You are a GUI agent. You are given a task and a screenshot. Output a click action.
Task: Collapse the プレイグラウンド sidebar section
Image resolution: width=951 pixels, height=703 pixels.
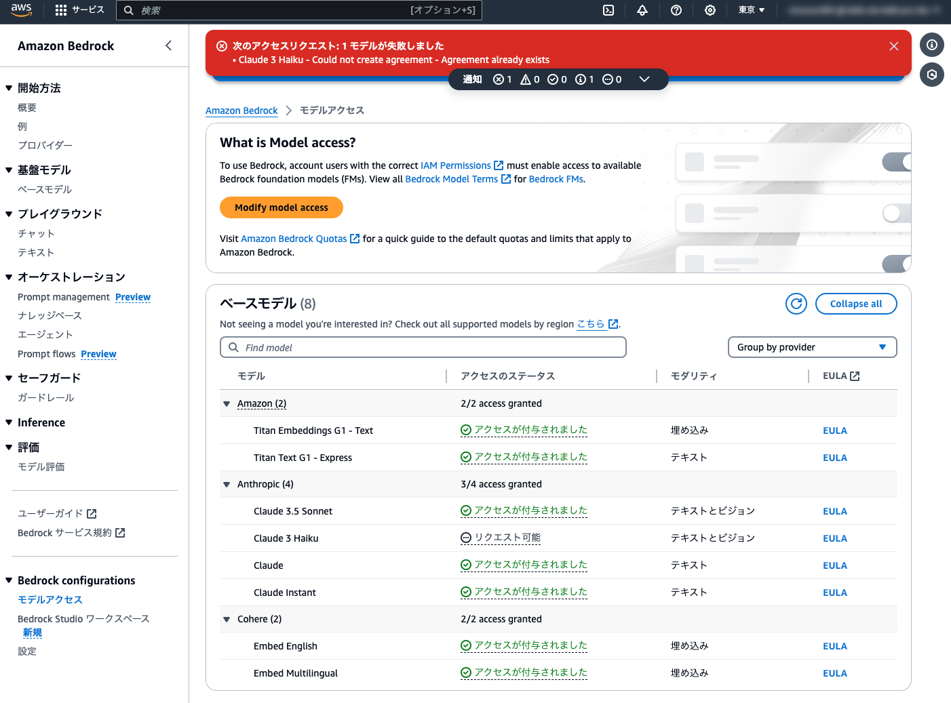[x=9, y=214]
